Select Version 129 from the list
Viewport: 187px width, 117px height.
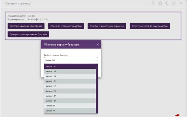click(x=70, y=71)
